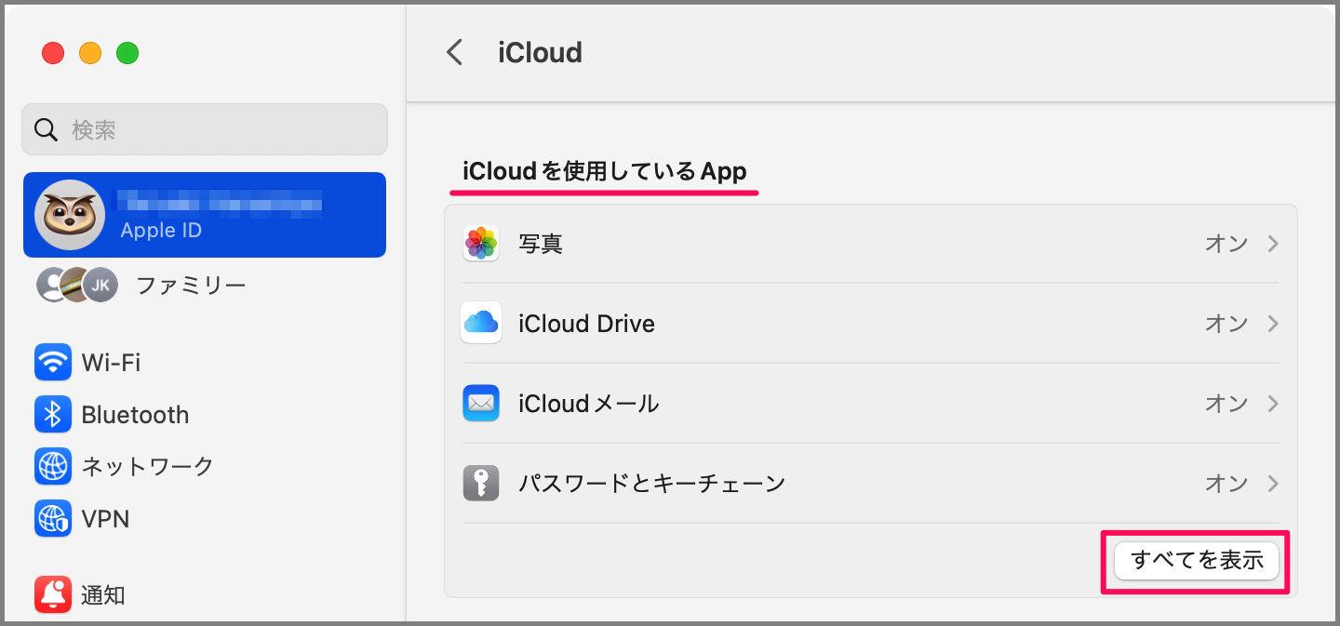The width and height of the screenshot is (1340, 626).
Task: Open Bluetooth settings in sidebar
Action: 205,414
